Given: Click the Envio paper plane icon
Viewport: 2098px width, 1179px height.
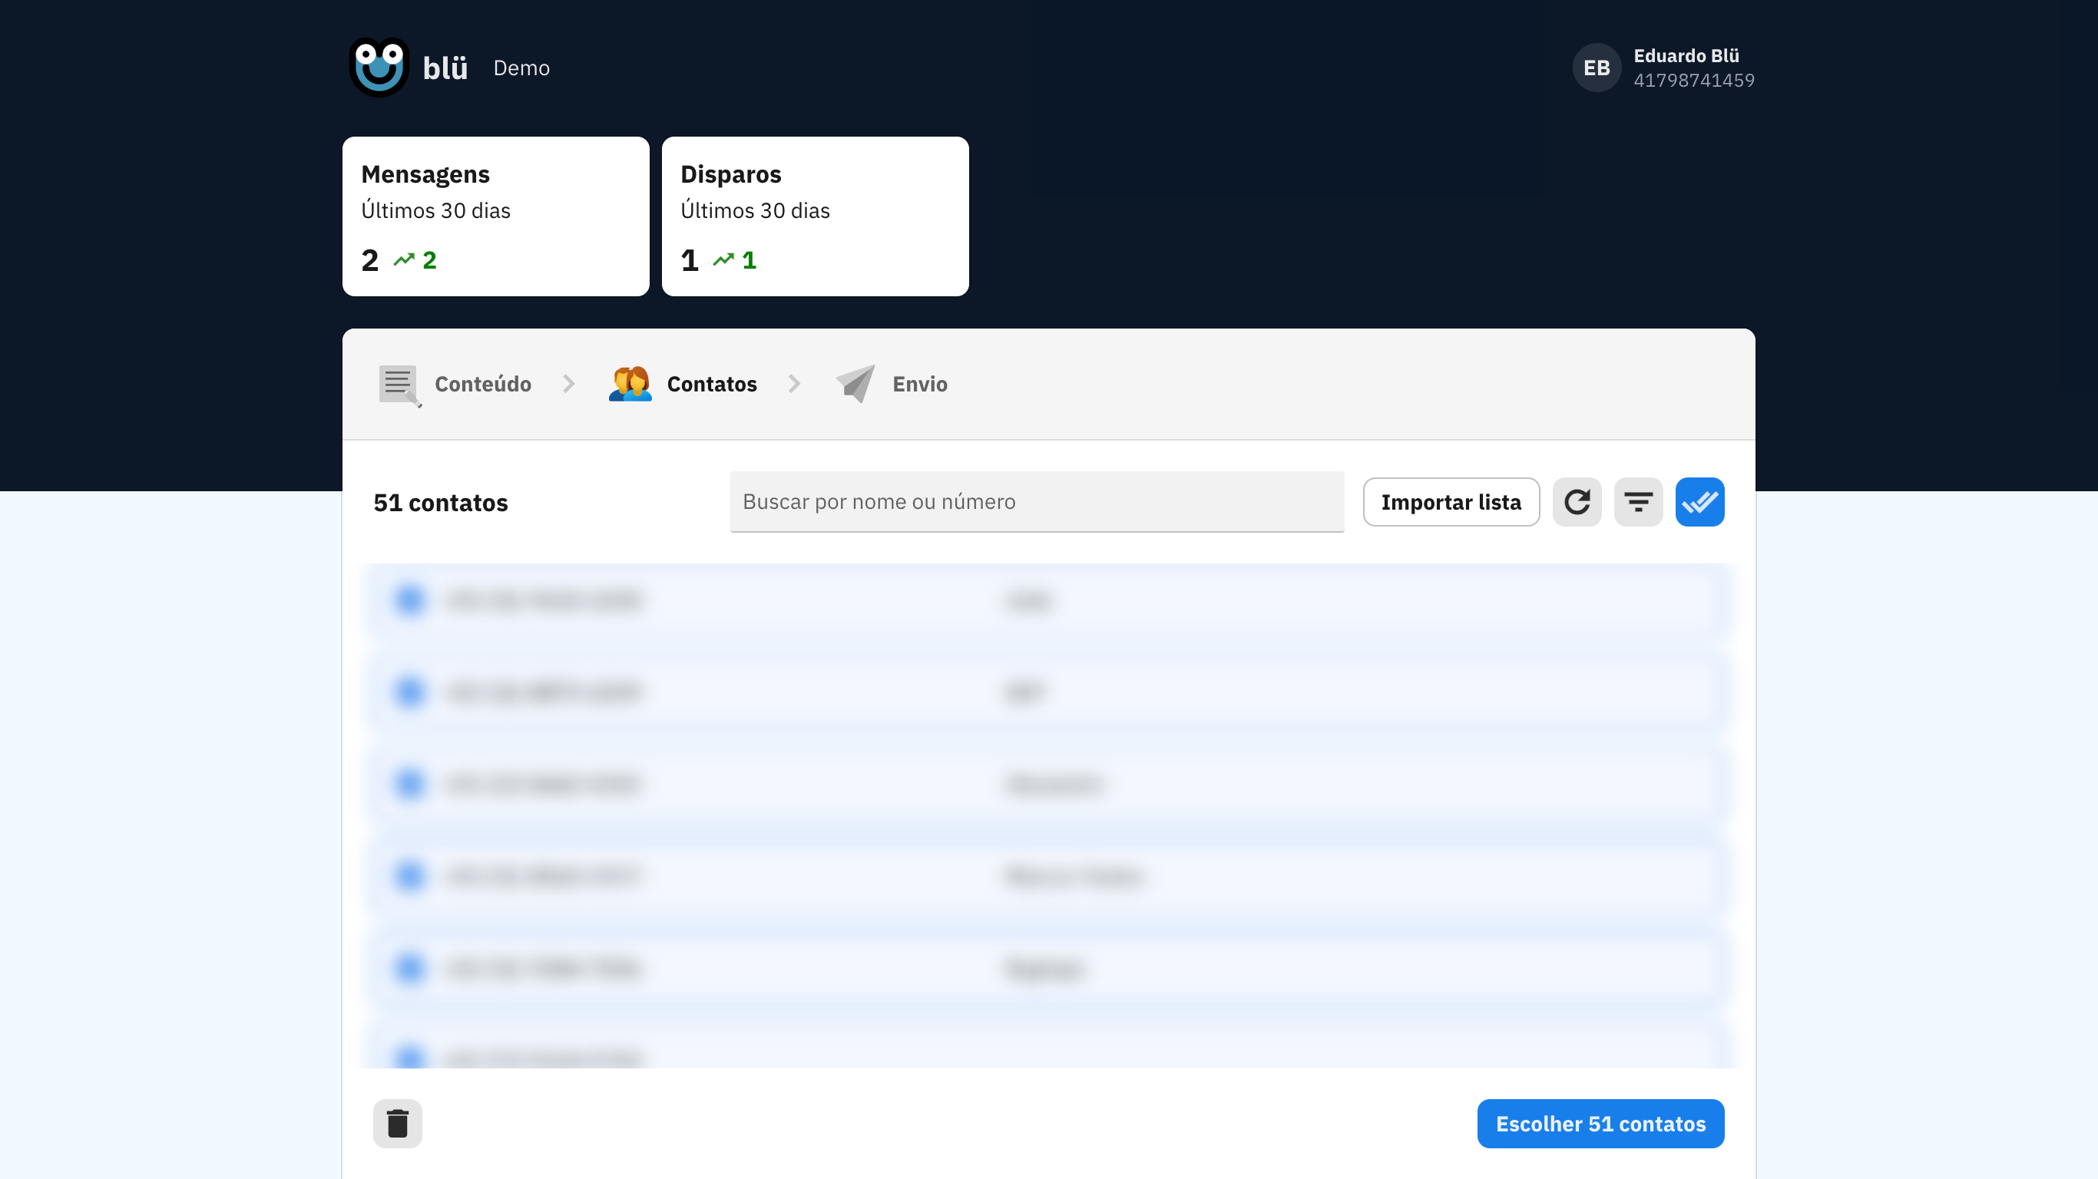Looking at the screenshot, I should [855, 385].
